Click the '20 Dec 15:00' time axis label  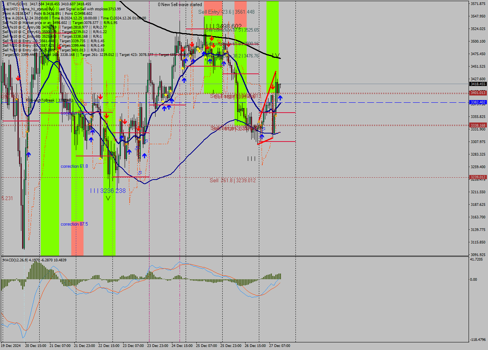tap(35, 346)
